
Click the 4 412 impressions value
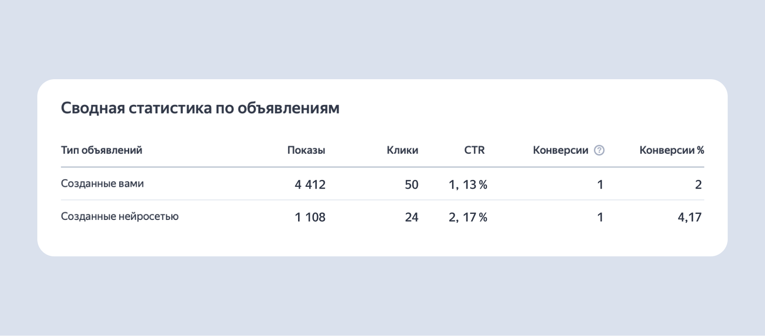point(310,185)
